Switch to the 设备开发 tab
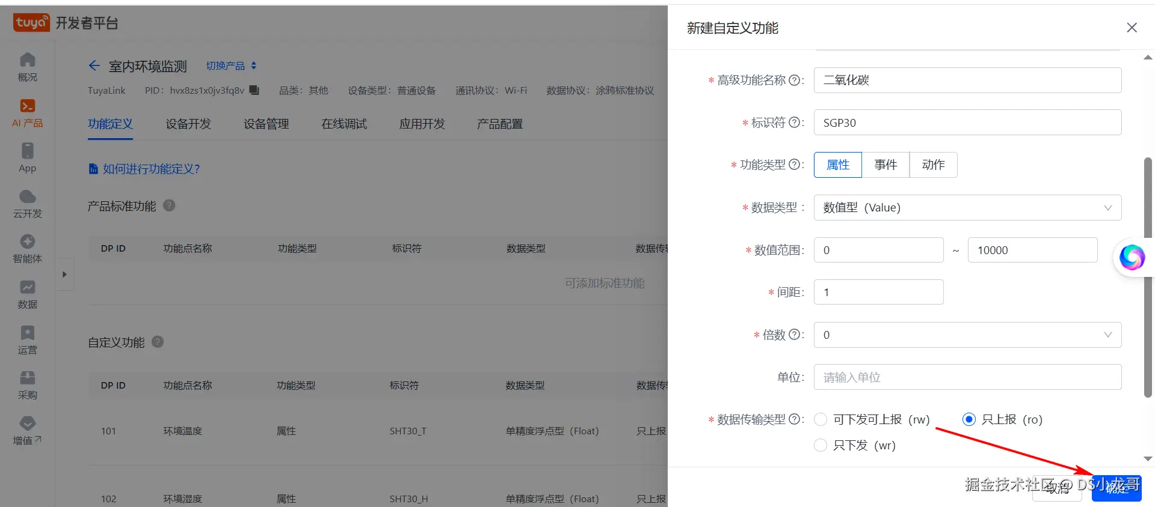The height and width of the screenshot is (507, 1155). pos(188,124)
